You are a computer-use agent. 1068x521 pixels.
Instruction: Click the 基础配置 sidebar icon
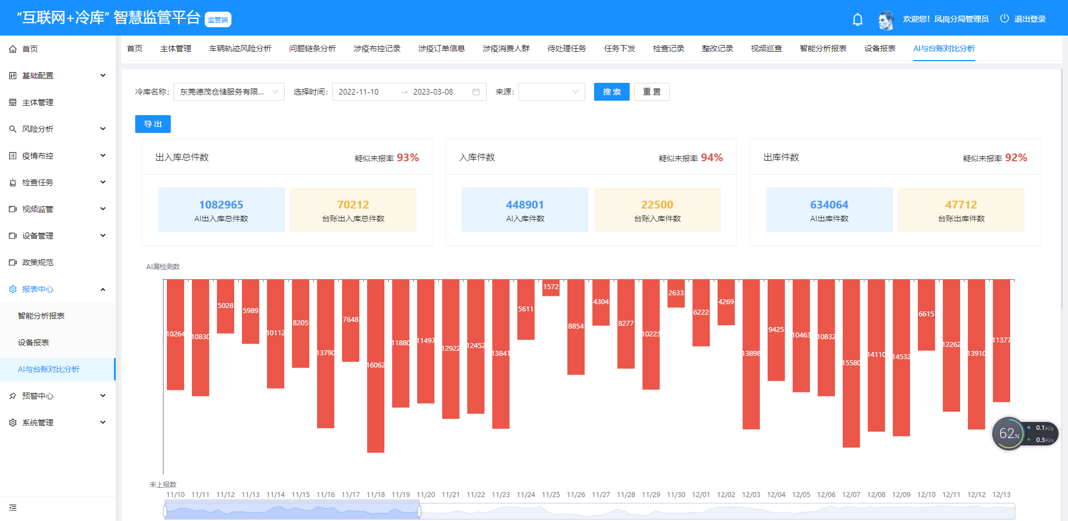(13, 76)
